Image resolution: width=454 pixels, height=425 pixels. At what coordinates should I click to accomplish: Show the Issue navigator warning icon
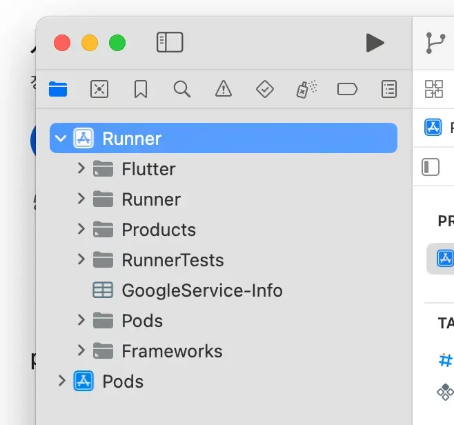click(224, 88)
